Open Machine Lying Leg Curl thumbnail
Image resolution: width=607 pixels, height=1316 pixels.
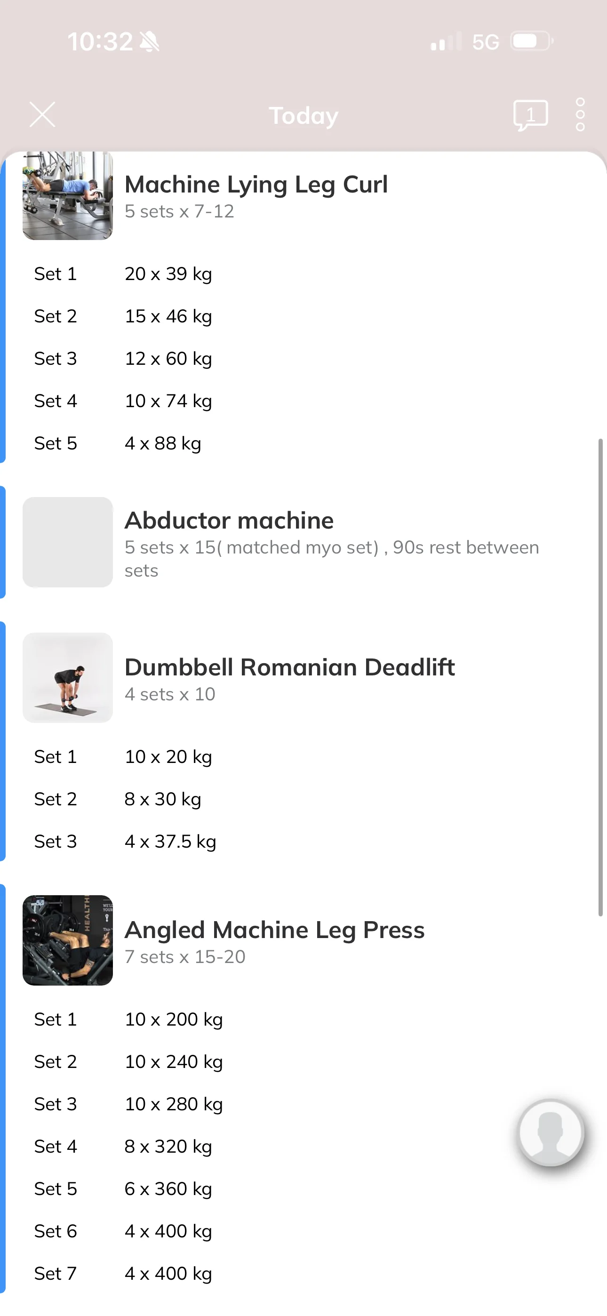(x=67, y=196)
